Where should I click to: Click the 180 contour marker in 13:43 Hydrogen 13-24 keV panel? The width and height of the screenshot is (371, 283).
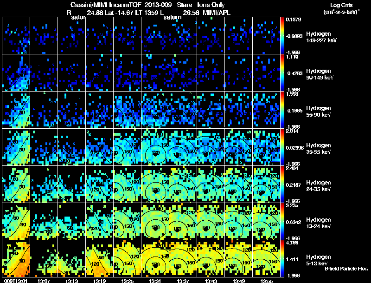coord(205,229)
